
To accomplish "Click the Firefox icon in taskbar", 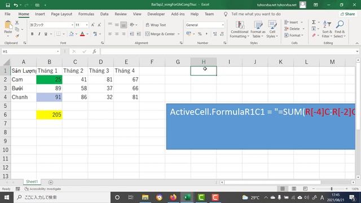I will click(173, 197).
